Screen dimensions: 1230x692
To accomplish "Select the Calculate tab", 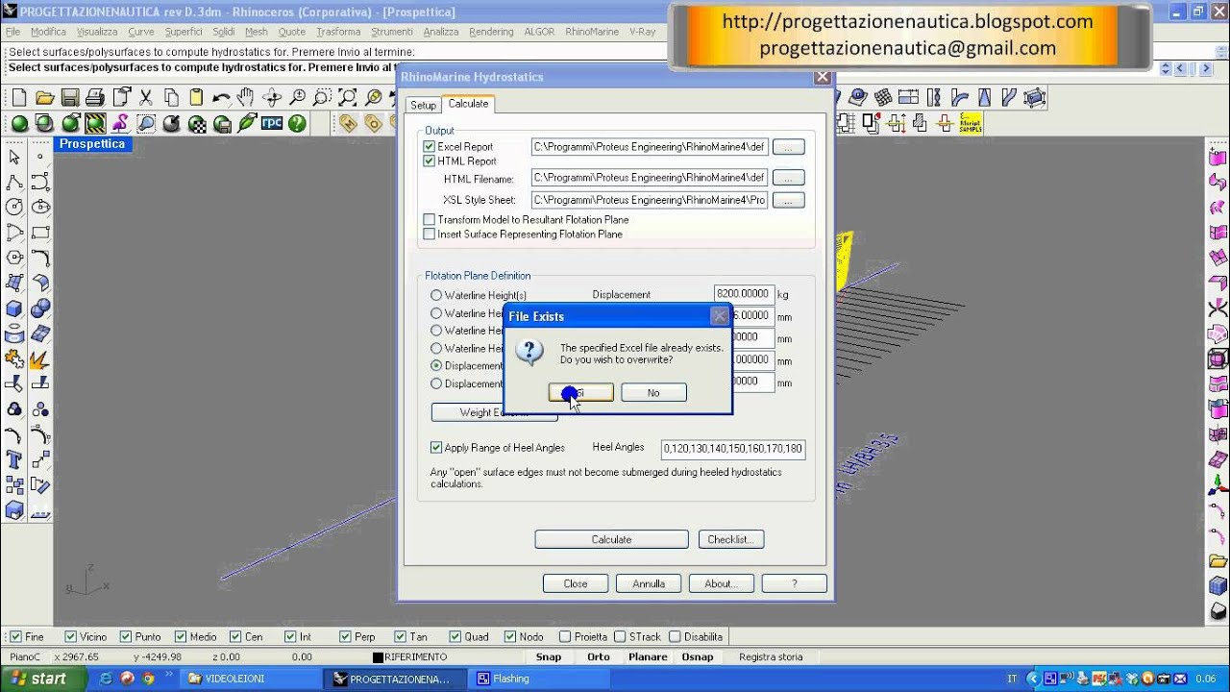I will [468, 104].
